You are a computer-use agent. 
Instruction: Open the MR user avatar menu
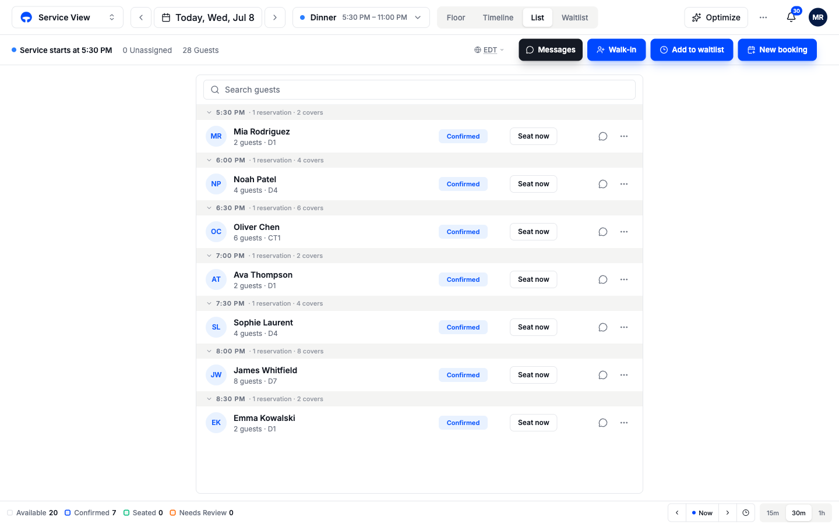[x=818, y=17]
